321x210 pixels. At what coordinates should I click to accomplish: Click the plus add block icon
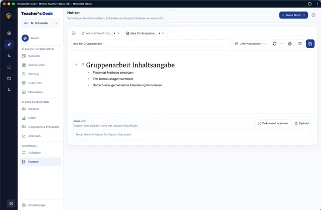tap(76, 65)
